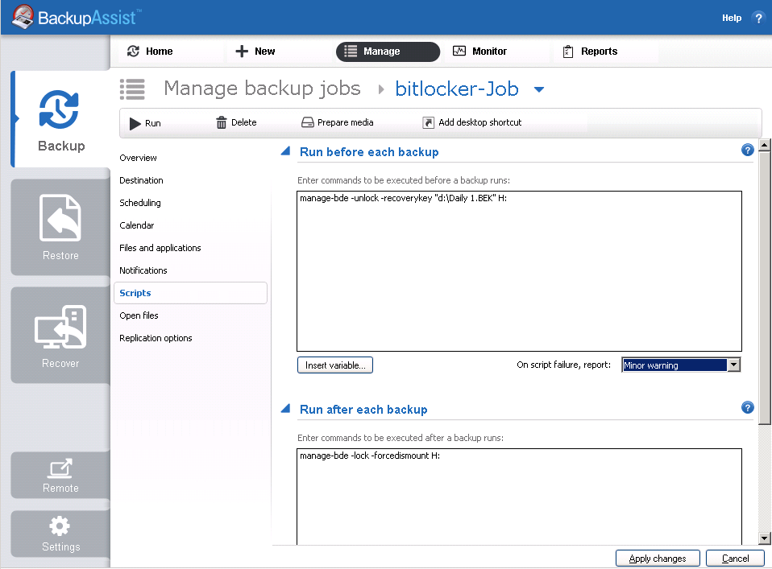Viewport: 772px width, 569px height.
Task: Open help for Run after each backup
Action: click(747, 407)
